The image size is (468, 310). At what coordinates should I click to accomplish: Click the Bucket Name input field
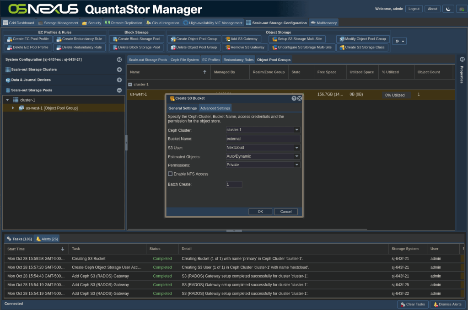[263, 139]
